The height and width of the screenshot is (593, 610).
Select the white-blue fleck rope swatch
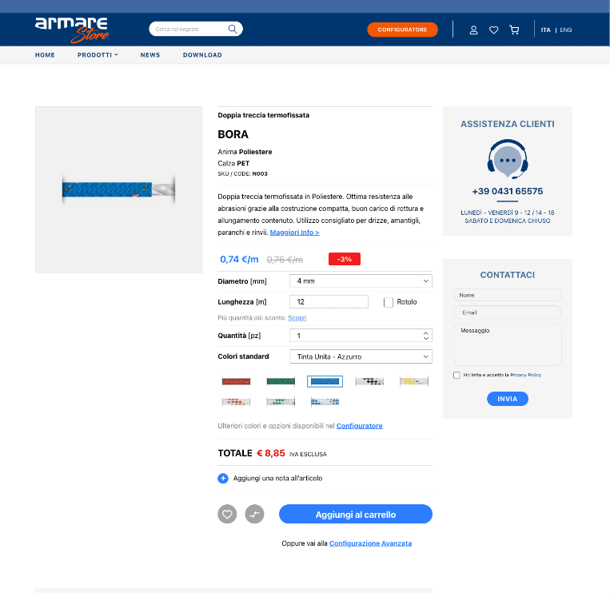[325, 402]
